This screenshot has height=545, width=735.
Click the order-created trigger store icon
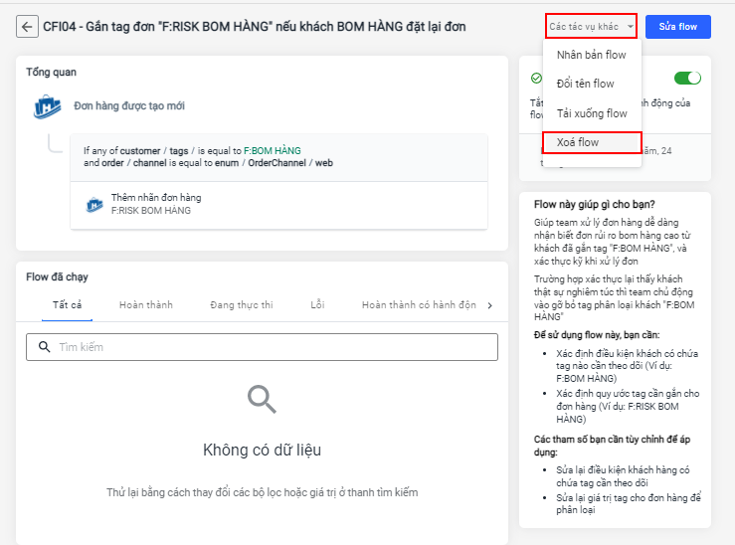tap(48, 106)
